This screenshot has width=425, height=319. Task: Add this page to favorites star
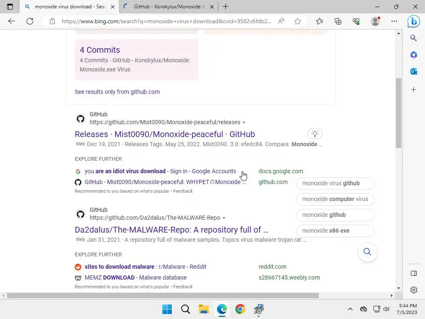pos(298,21)
